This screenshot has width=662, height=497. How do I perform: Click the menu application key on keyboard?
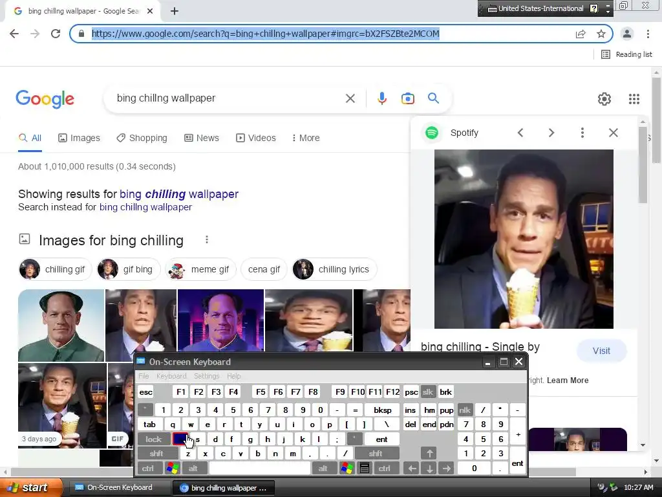coord(365,469)
